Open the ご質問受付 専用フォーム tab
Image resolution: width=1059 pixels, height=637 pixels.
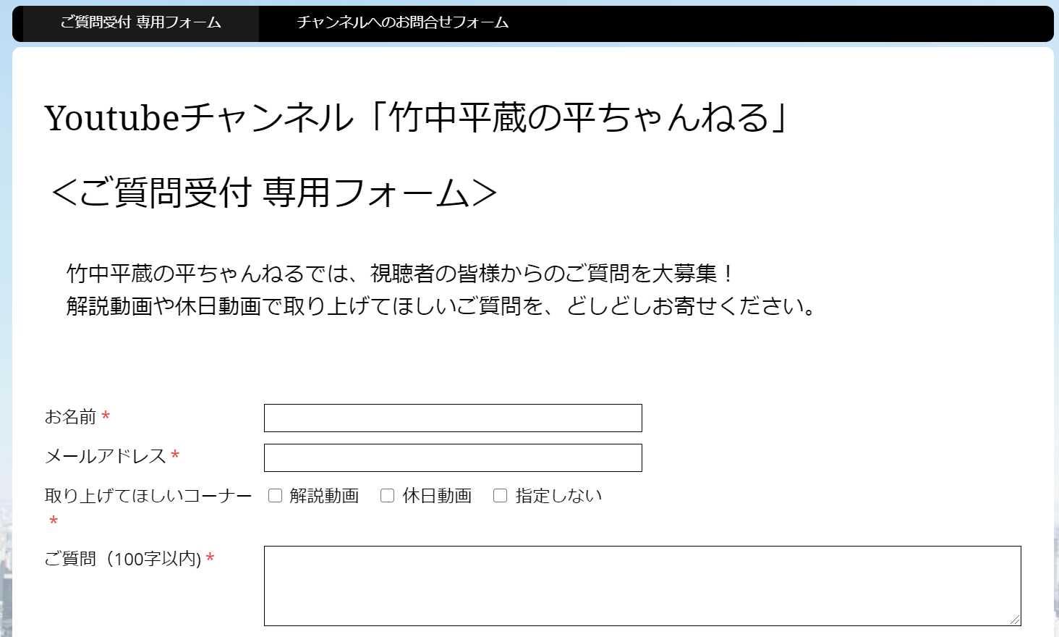(x=140, y=22)
